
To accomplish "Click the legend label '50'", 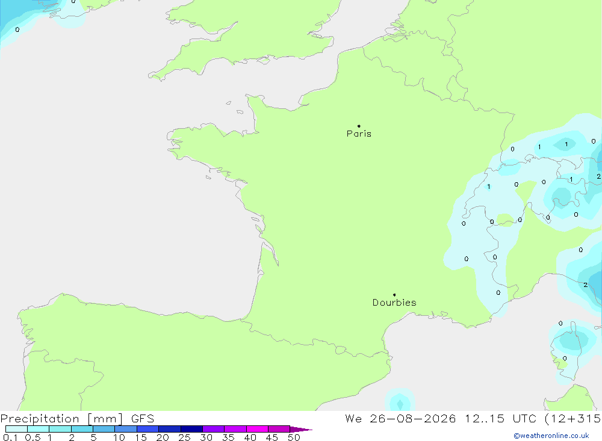I will [294, 437].
